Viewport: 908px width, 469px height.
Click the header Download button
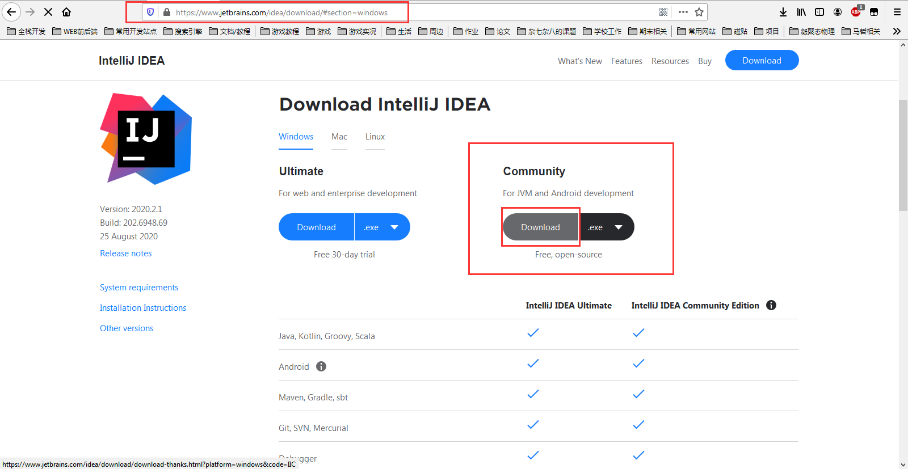coord(762,60)
